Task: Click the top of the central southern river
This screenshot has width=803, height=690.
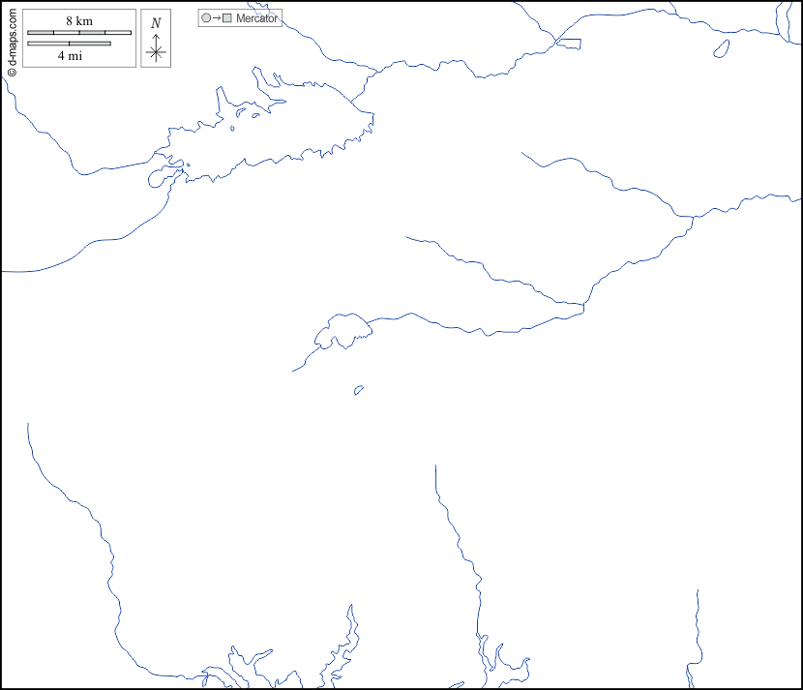Action: (x=435, y=468)
